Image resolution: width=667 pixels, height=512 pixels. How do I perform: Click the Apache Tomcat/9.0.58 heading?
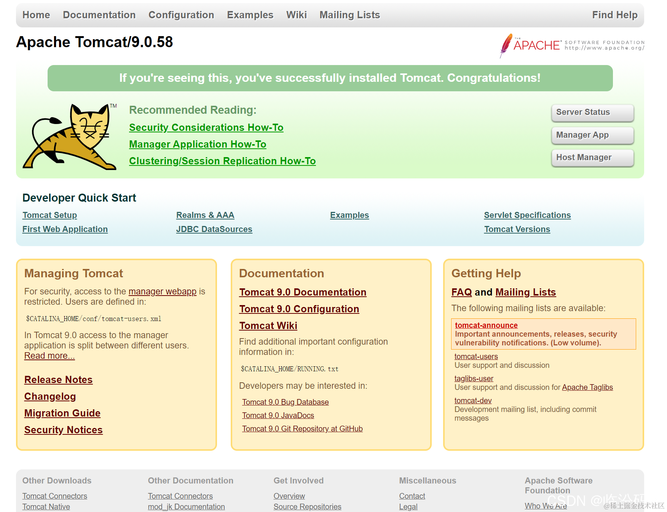[x=94, y=42]
